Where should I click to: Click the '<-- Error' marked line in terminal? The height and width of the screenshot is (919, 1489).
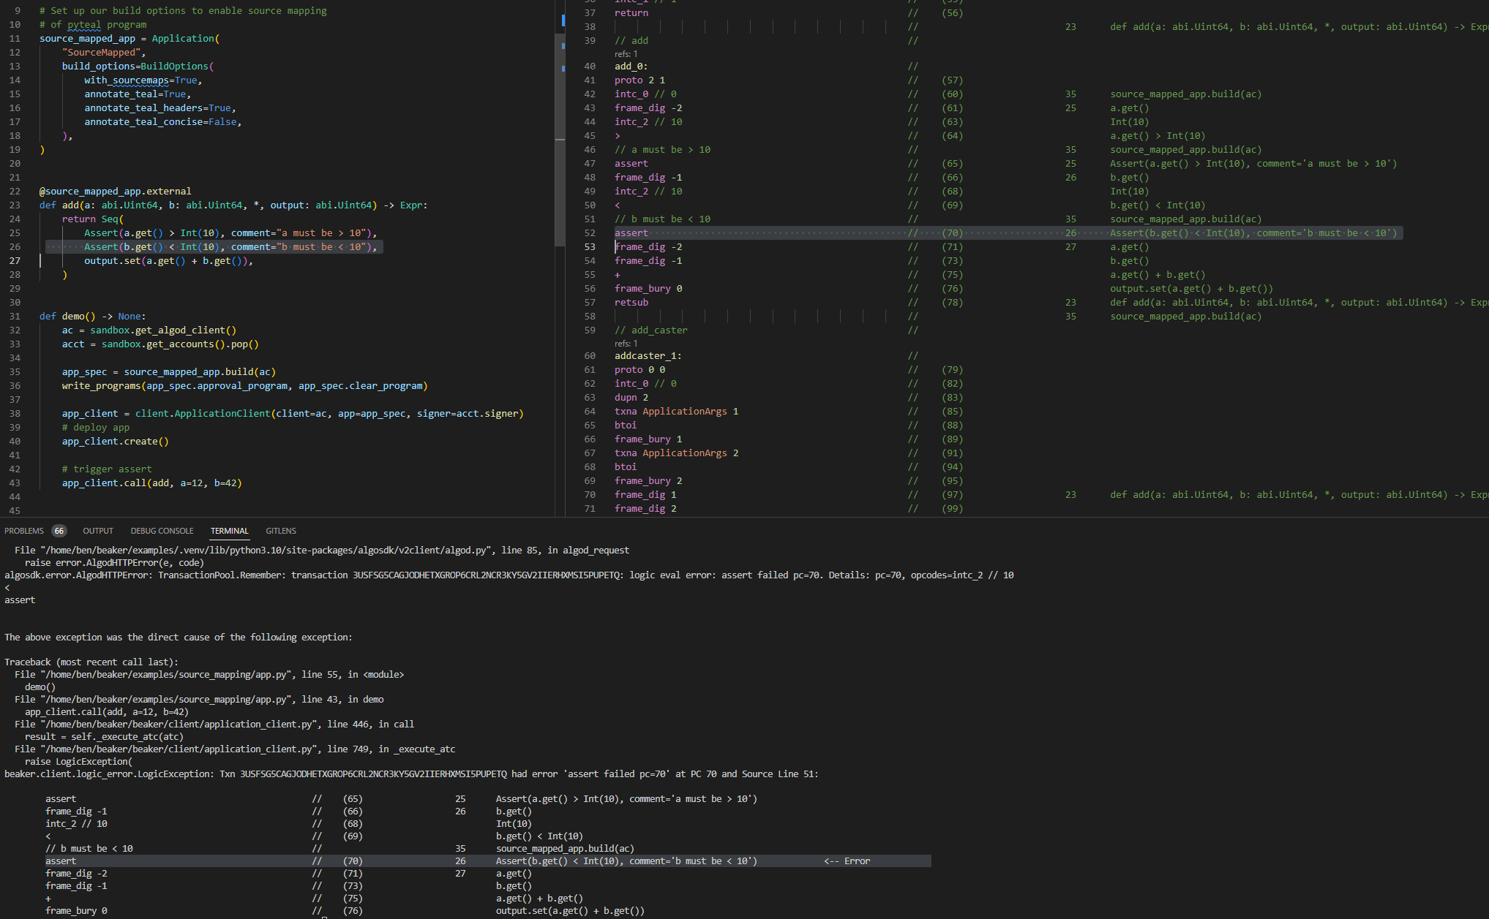pos(488,861)
